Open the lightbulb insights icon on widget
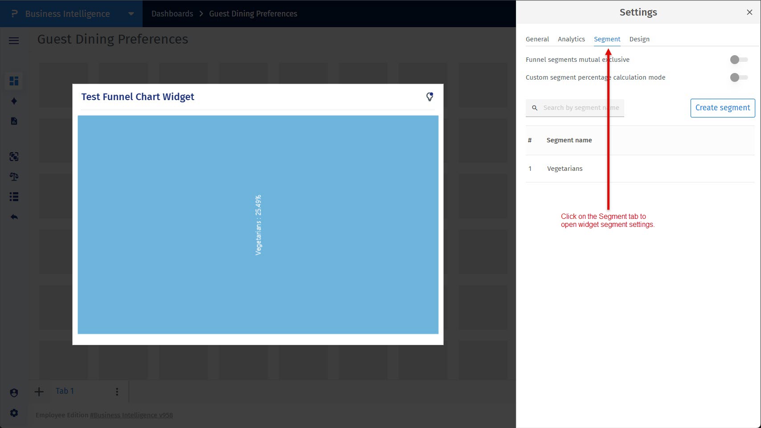Image resolution: width=761 pixels, height=428 pixels. tap(430, 96)
